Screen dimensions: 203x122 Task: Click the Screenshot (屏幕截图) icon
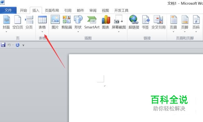119,19
